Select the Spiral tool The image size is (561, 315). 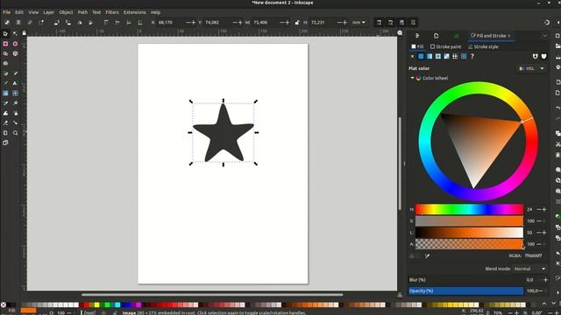(5, 64)
